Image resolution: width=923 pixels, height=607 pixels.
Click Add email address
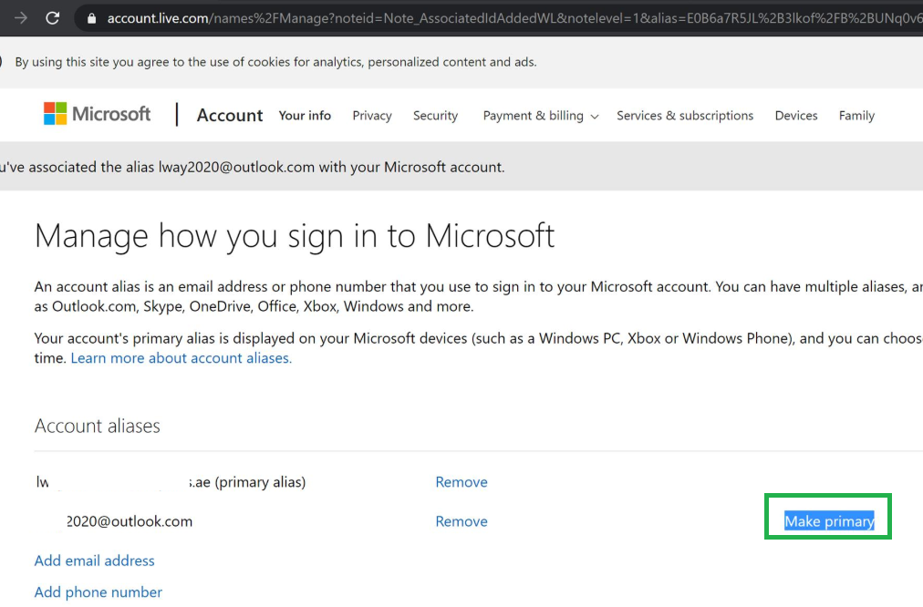coord(94,561)
